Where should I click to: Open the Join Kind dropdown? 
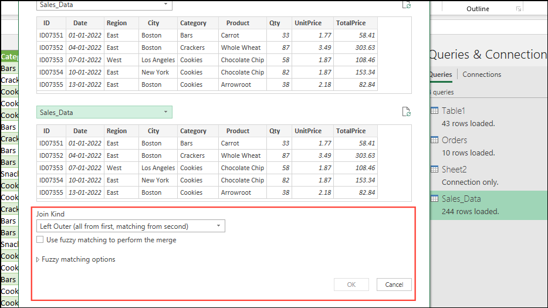point(130,226)
